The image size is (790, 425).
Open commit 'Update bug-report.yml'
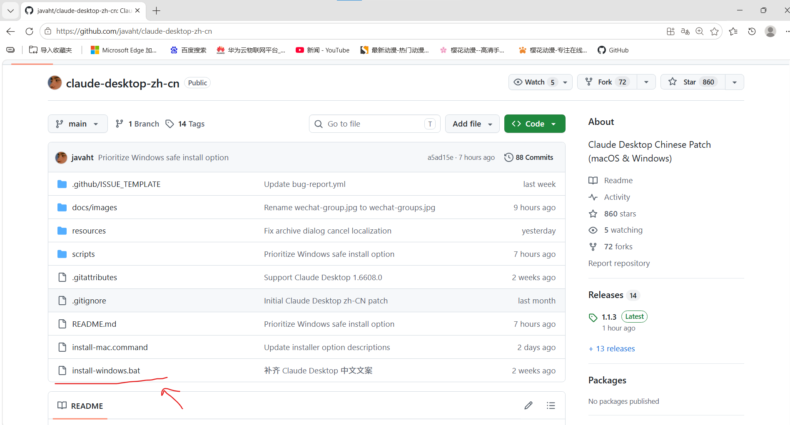point(305,184)
